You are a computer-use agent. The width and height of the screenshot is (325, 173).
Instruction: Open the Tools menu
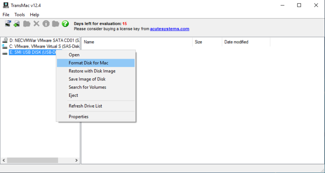coord(19,15)
